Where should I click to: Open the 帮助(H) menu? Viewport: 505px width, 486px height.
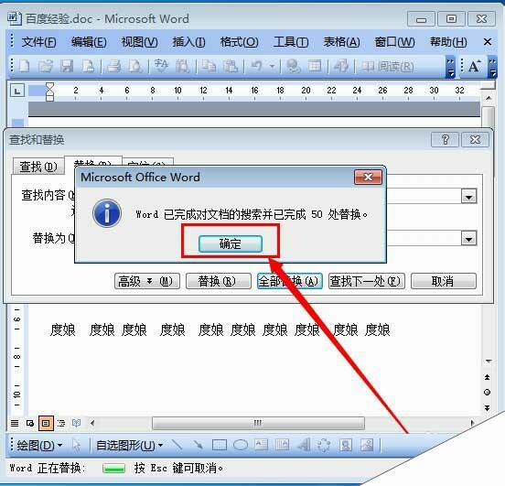[448, 42]
